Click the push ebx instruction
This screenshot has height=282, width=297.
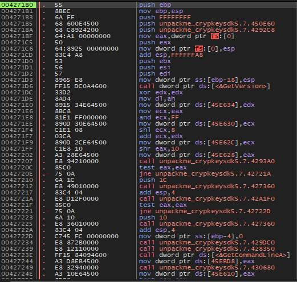[155, 61]
